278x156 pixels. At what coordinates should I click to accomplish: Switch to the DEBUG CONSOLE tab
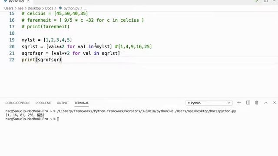coord(18,103)
